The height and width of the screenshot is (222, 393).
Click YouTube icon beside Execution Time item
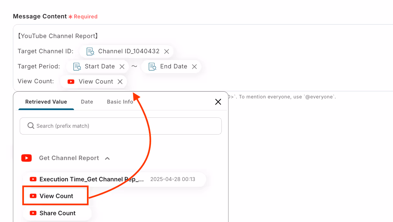pos(33,179)
